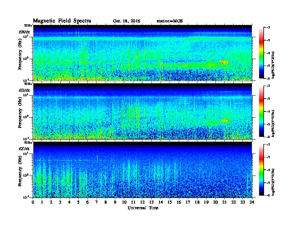The image size is (300, 232).
Task: Click the red emission burst in dH/dt spectrogram
Action: coord(223,63)
